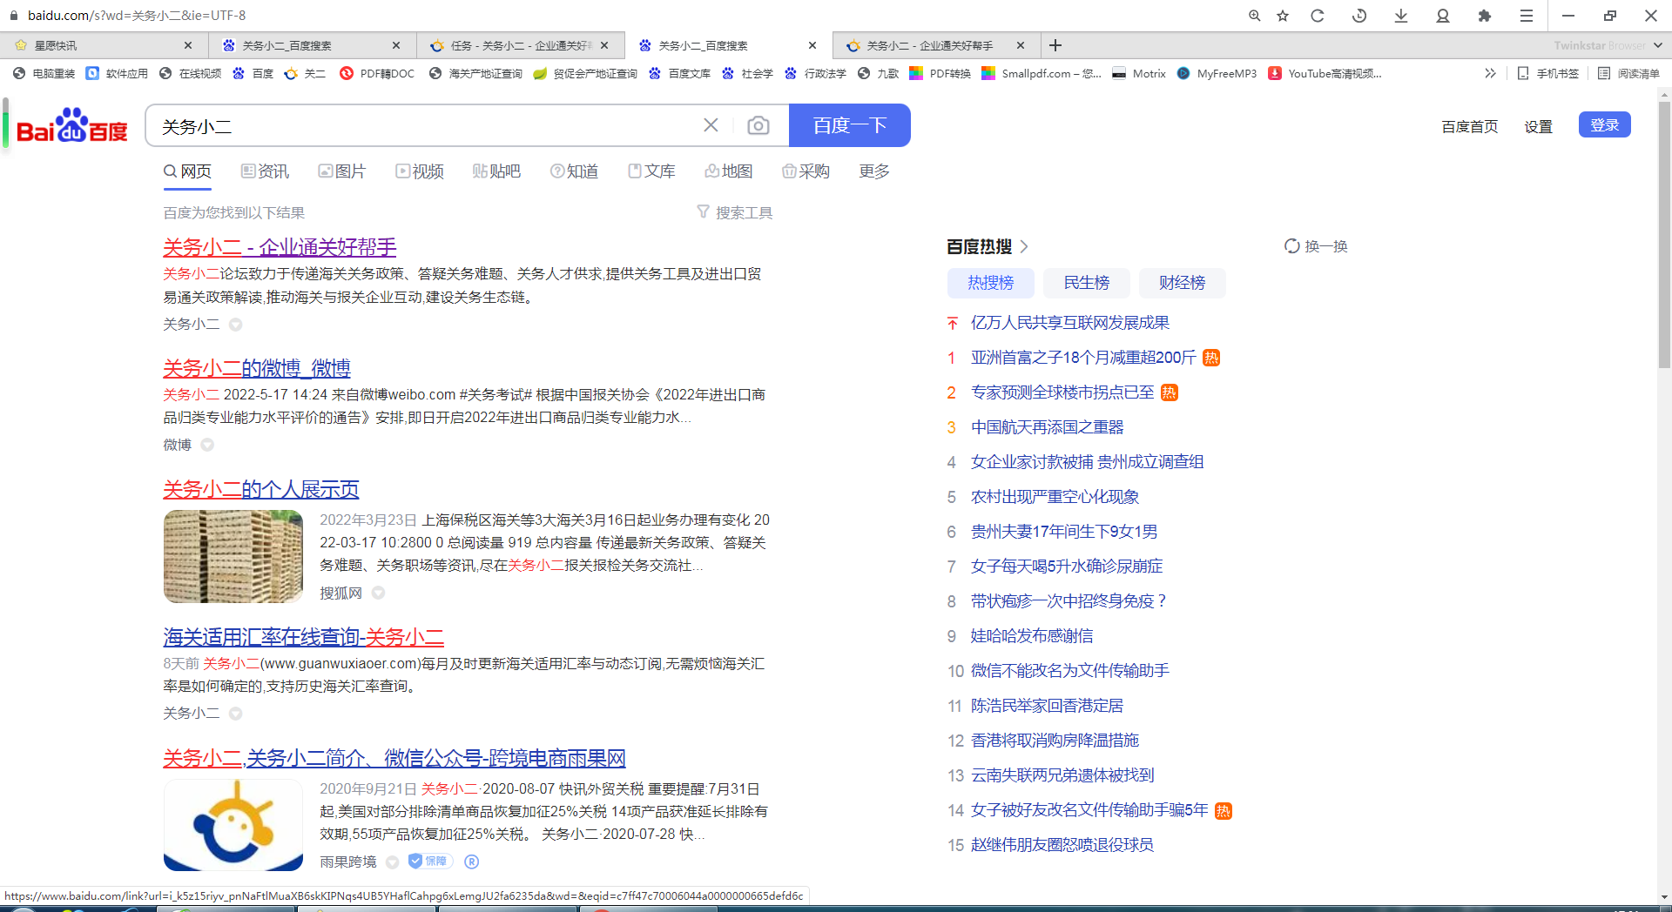Viewport: 1672px width, 912px height.
Task: Expand the hidden bookmarks chevron
Action: tap(1490, 73)
